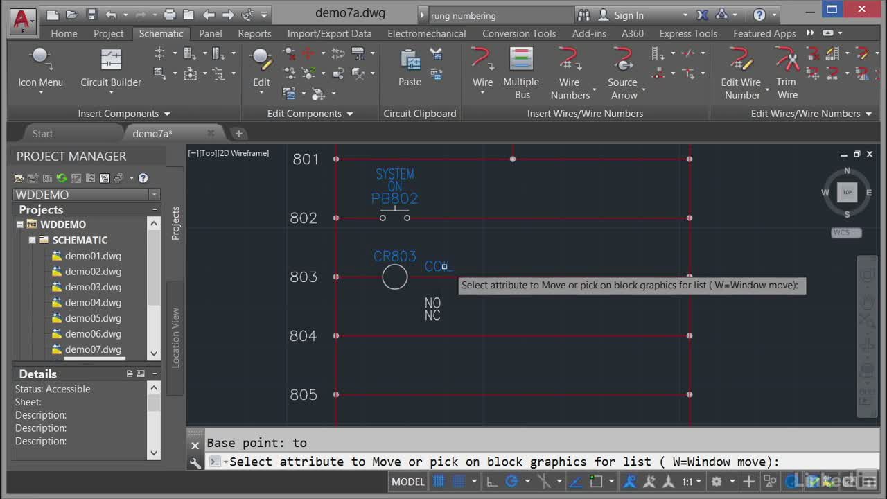The height and width of the screenshot is (499, 887).
Task: Go to previous project drawing arrow
Action: [209, 15]
